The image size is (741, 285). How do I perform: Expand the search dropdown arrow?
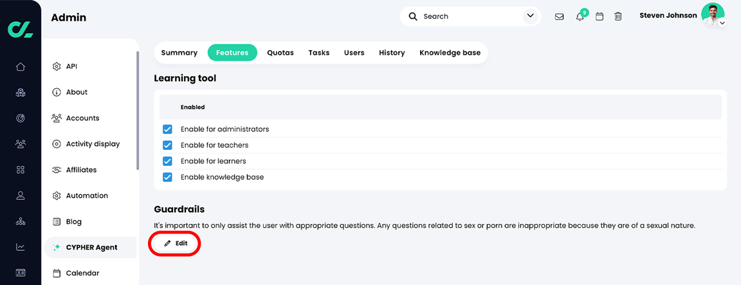point(531,16)
